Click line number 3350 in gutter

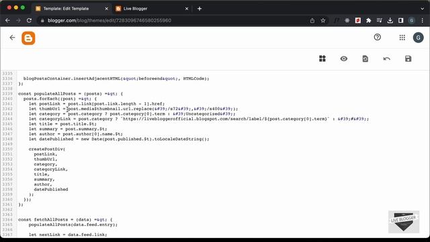[7, 149]
